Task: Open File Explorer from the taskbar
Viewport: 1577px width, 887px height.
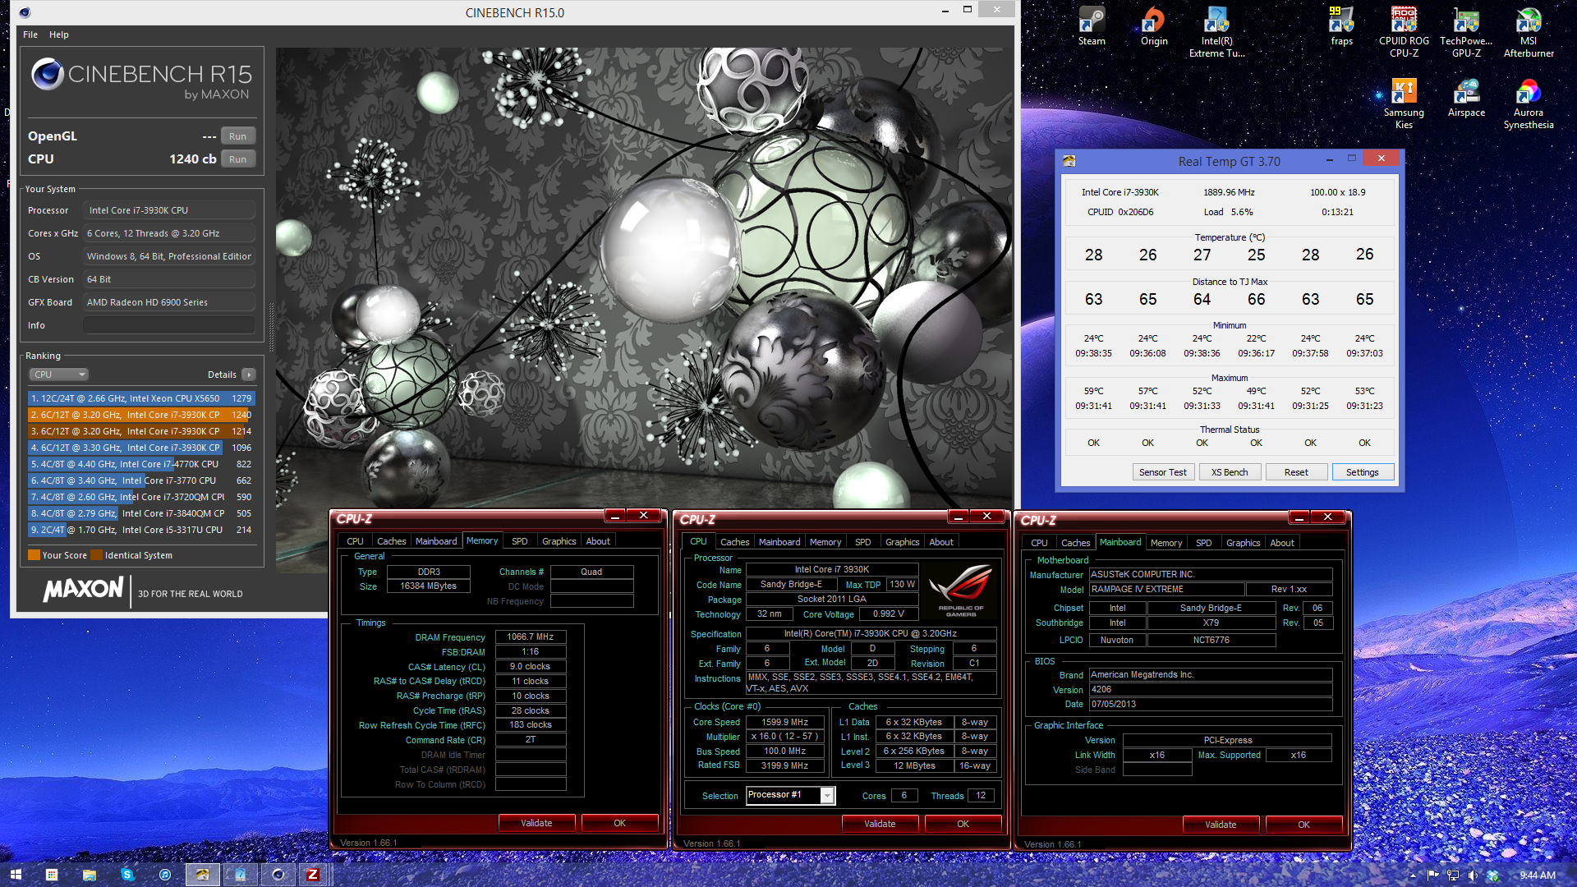Action: point(90,875)
